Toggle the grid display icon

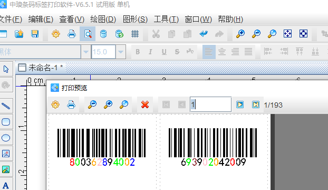click(135, 34)
